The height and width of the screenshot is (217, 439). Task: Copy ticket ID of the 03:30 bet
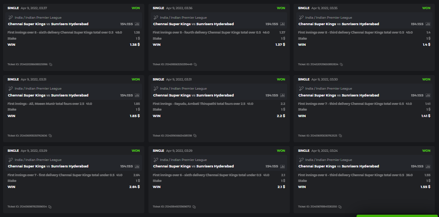(x=341, y=135)
